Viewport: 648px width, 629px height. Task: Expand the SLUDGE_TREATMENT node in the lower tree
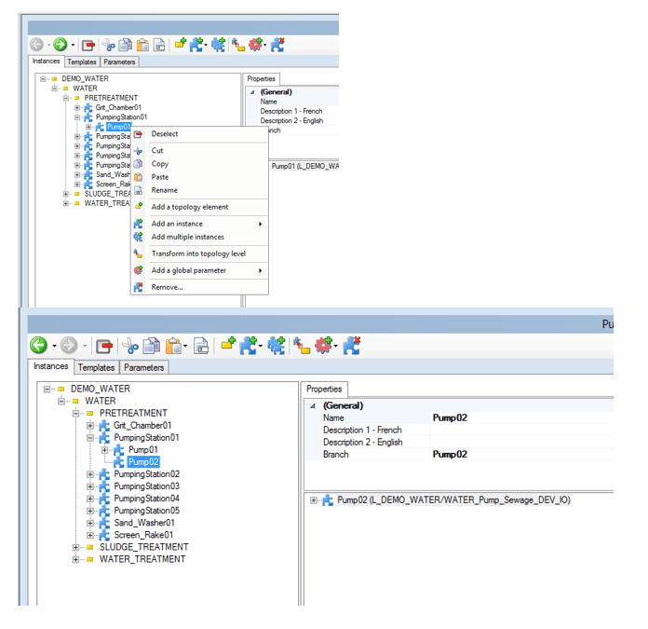click(x=76, y=547)
